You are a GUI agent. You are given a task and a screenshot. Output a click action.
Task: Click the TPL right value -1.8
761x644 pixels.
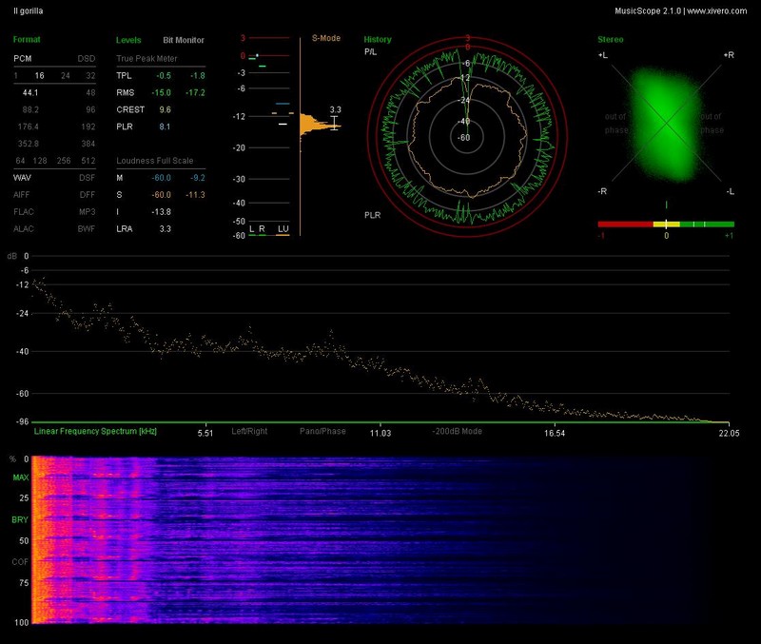tap(198, 76)
